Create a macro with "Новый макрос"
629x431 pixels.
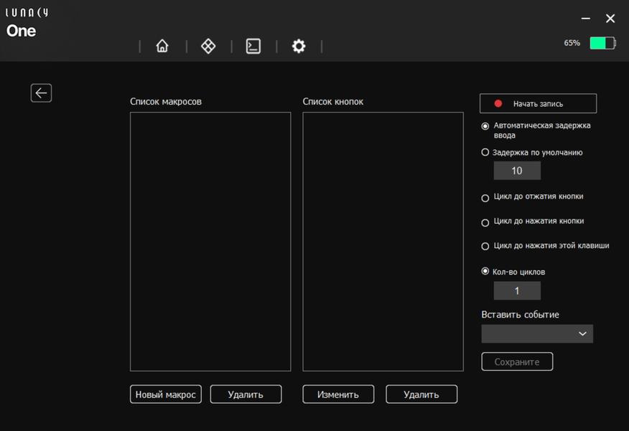(x=166, y=394)
